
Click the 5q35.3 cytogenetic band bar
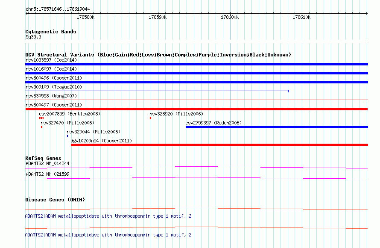196,41
